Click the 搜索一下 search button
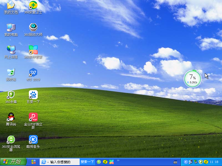This screenshot has height=166, width=222. (87, 162)
